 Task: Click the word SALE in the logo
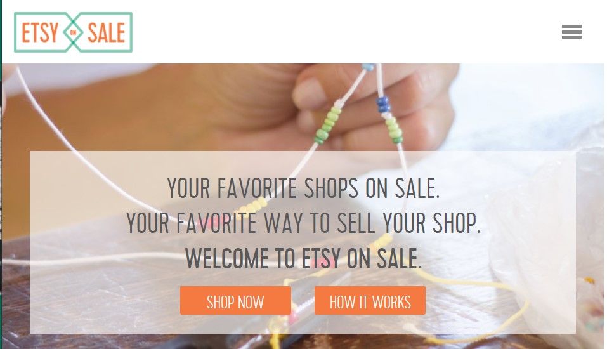coord(107,32)
